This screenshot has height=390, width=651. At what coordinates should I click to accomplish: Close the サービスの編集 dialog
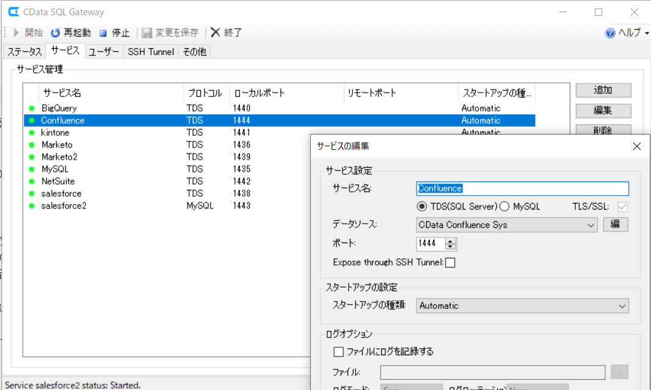pos(636,146)
